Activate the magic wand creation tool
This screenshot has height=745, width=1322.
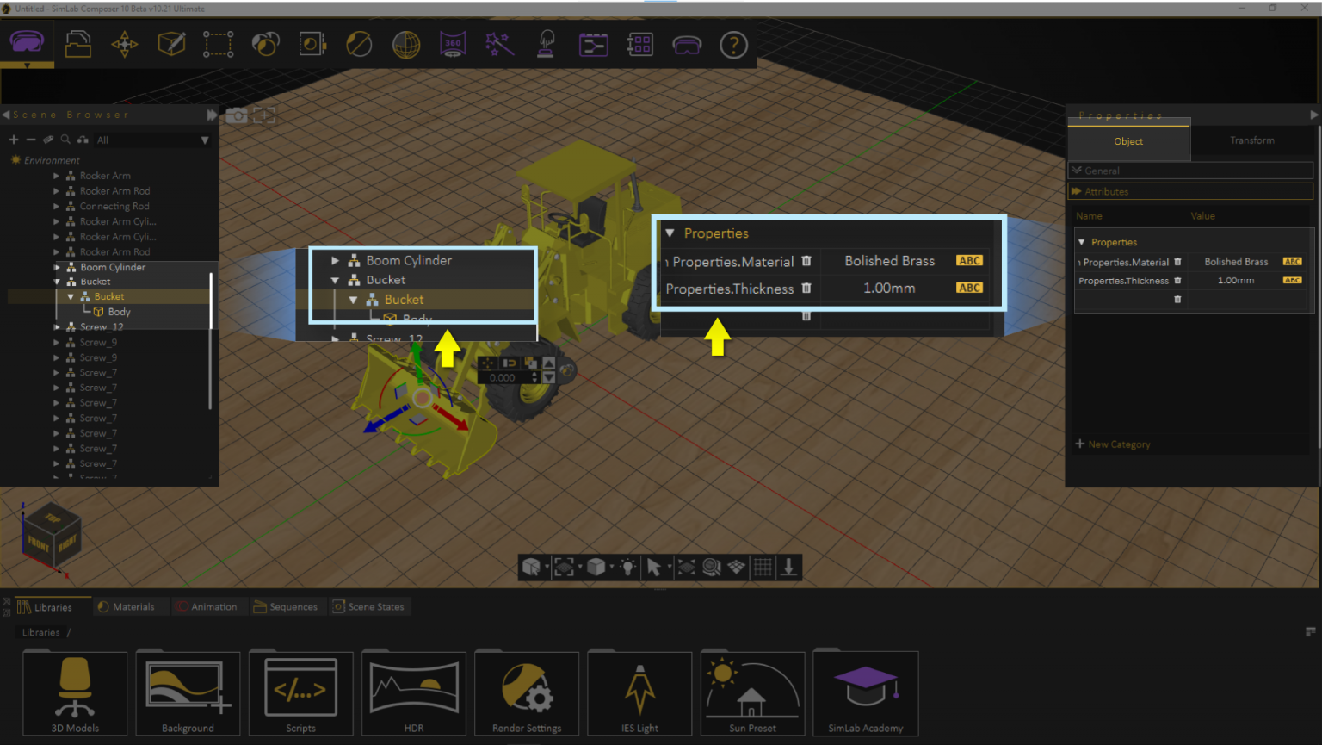[500, 45]
